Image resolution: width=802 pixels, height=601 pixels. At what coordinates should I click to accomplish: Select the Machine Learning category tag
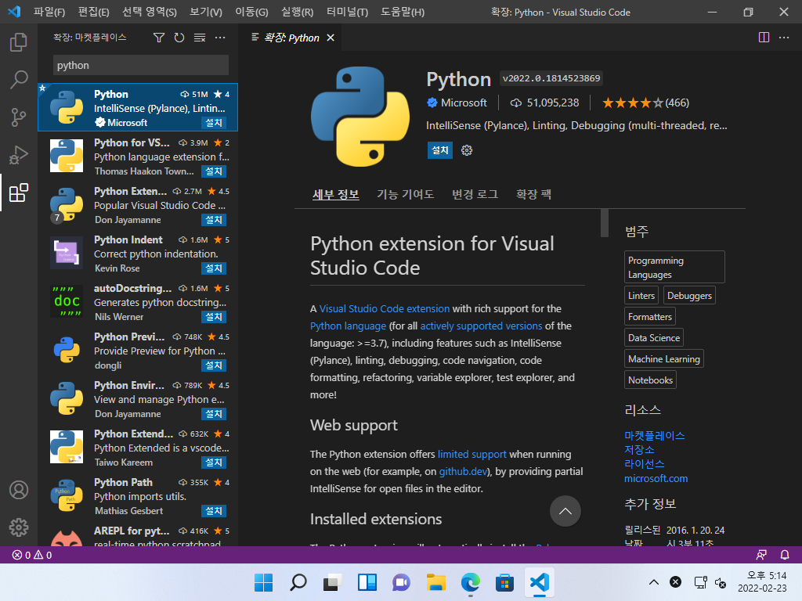click(664, 358)
